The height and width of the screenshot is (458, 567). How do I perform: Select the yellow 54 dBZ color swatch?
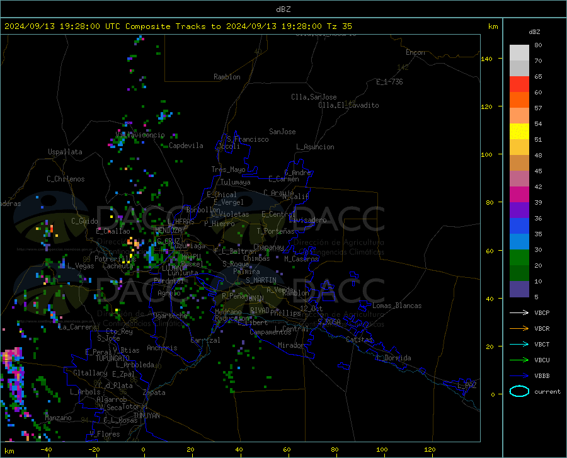coord(519,132)
